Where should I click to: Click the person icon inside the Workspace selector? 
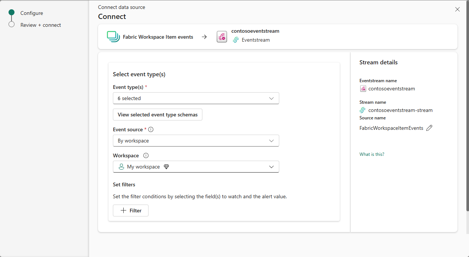(x=121, y=166)
